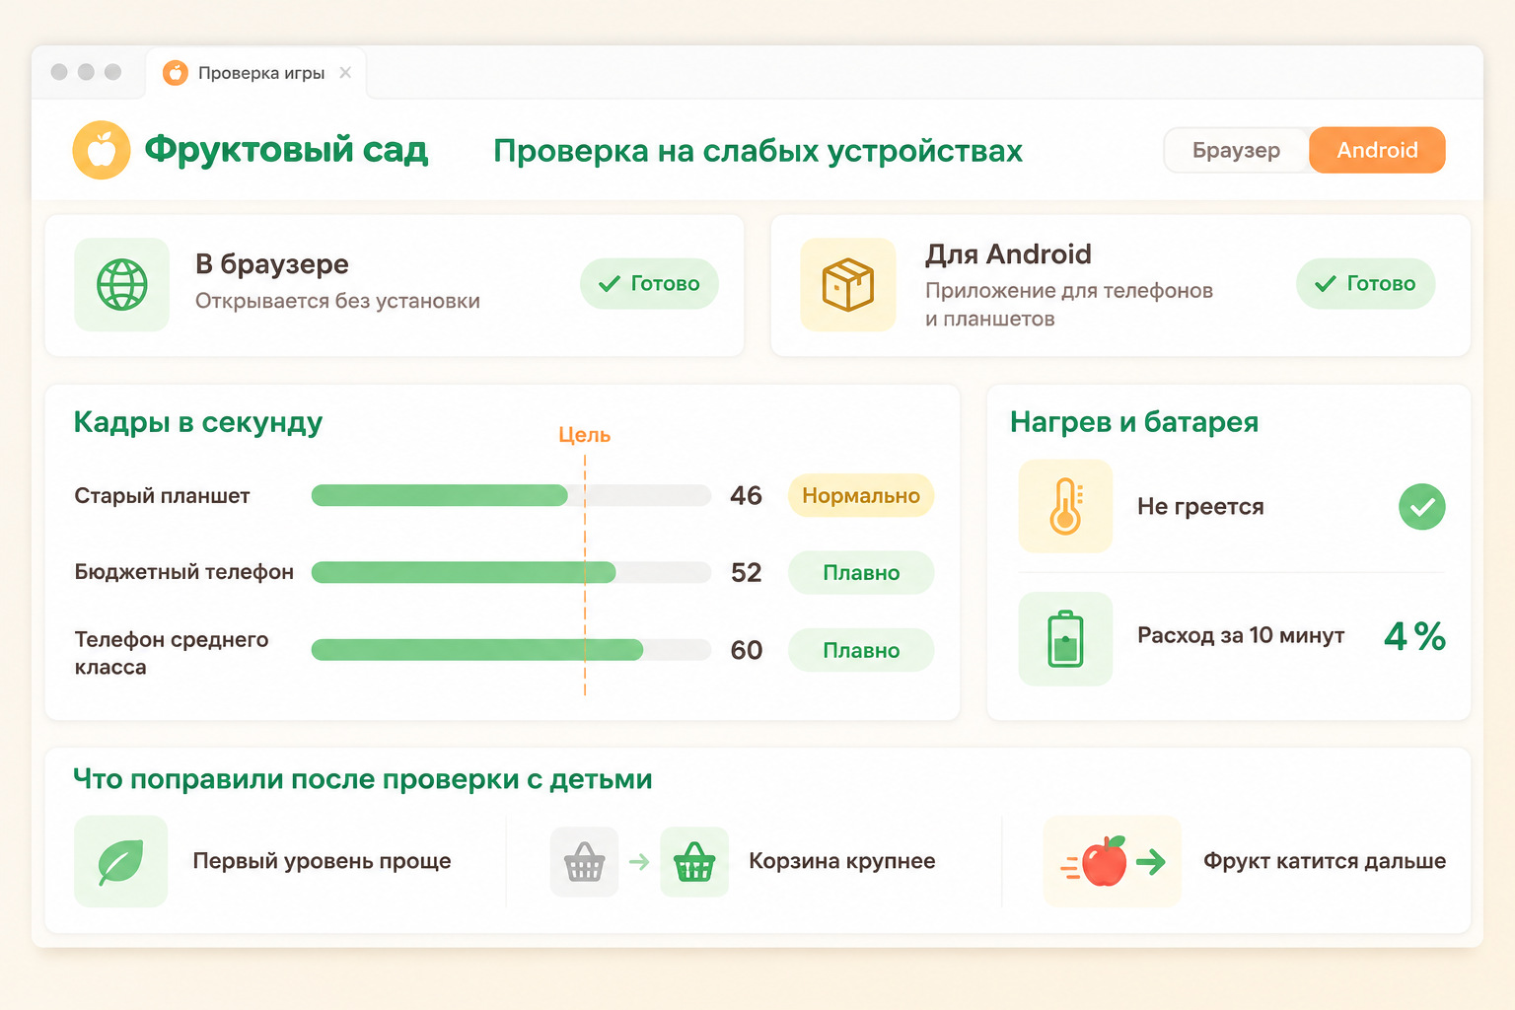Click the green basket icon by Корзина крупнее
The image size is (1515, 1010).
pyautogui.click(x=694, y=862)
